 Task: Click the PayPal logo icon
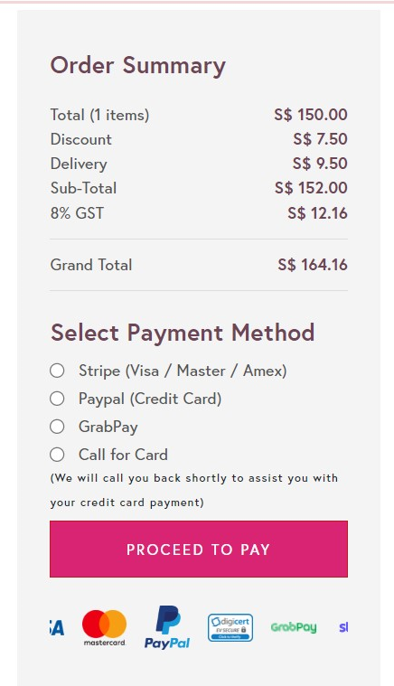tap(167, 627)
